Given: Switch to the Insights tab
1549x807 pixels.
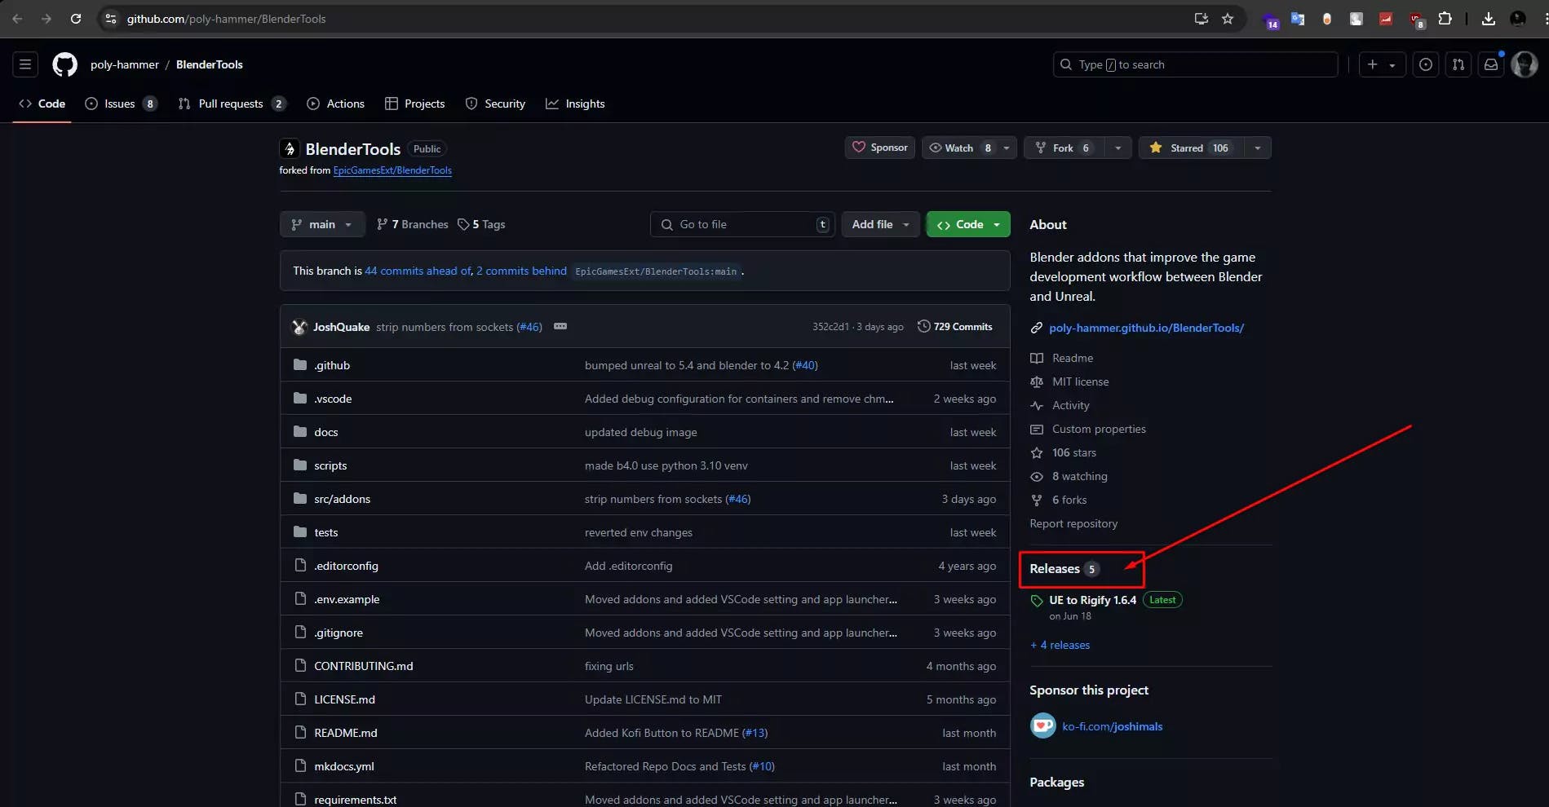Looking at the screenshot, I should [x=575, y=104].
